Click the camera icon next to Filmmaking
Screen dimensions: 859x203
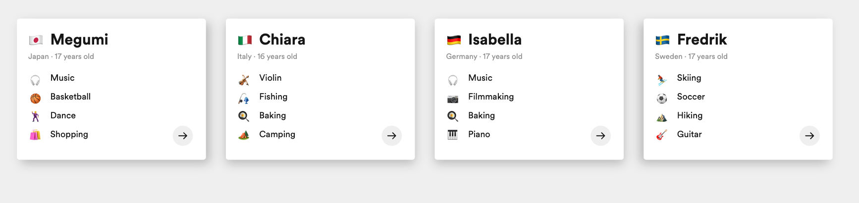pyautogui.click(x=453, y=99)
